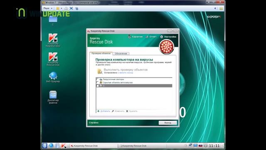This screenshot has height=150, width=266.
Task: Open the Отчет report section
Action: point(151,37)
